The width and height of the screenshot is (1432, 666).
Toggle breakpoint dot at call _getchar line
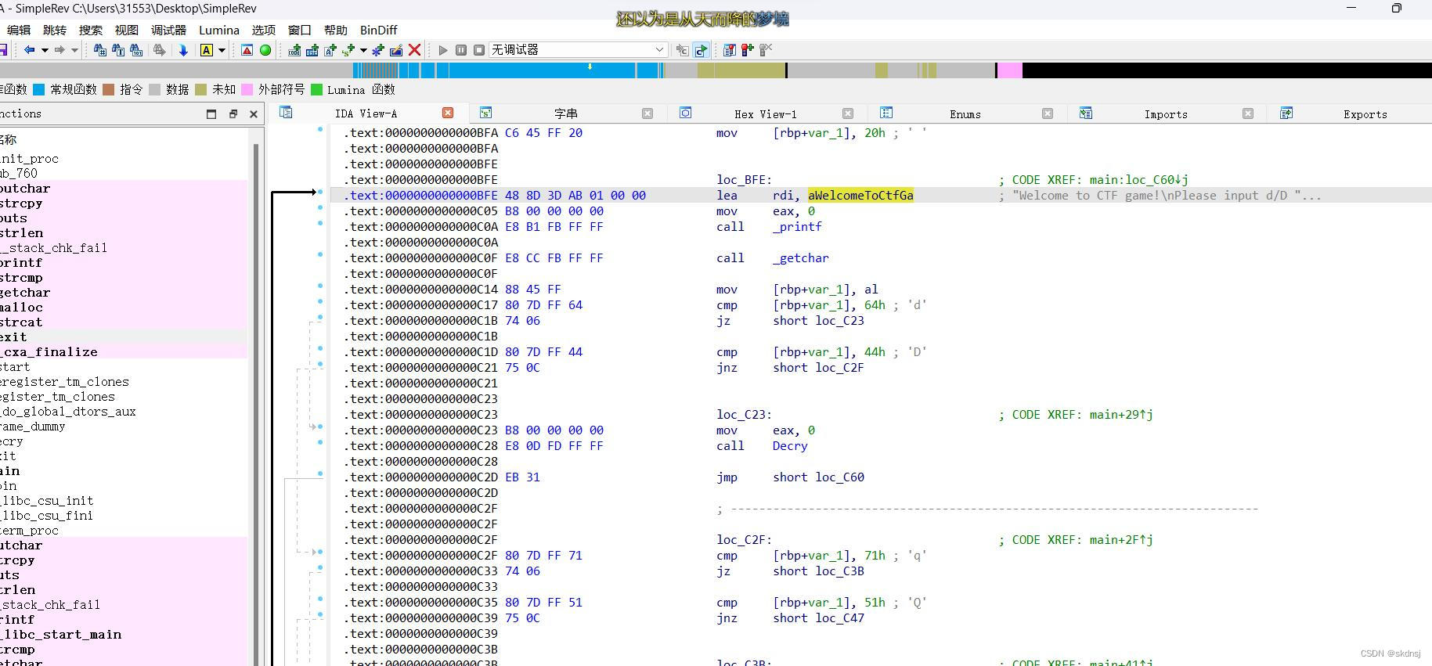pyautogui.click(x=320, y=254)
